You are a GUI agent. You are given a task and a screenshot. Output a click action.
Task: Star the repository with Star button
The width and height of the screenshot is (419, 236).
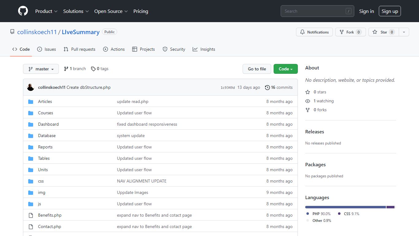click(x=384, y=32)
